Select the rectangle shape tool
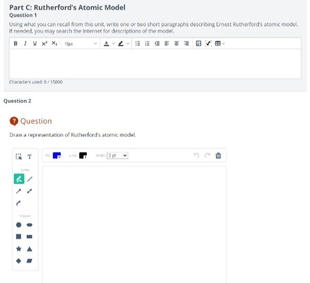The height and width of the screenshot is (283, 310). point(29,237)
